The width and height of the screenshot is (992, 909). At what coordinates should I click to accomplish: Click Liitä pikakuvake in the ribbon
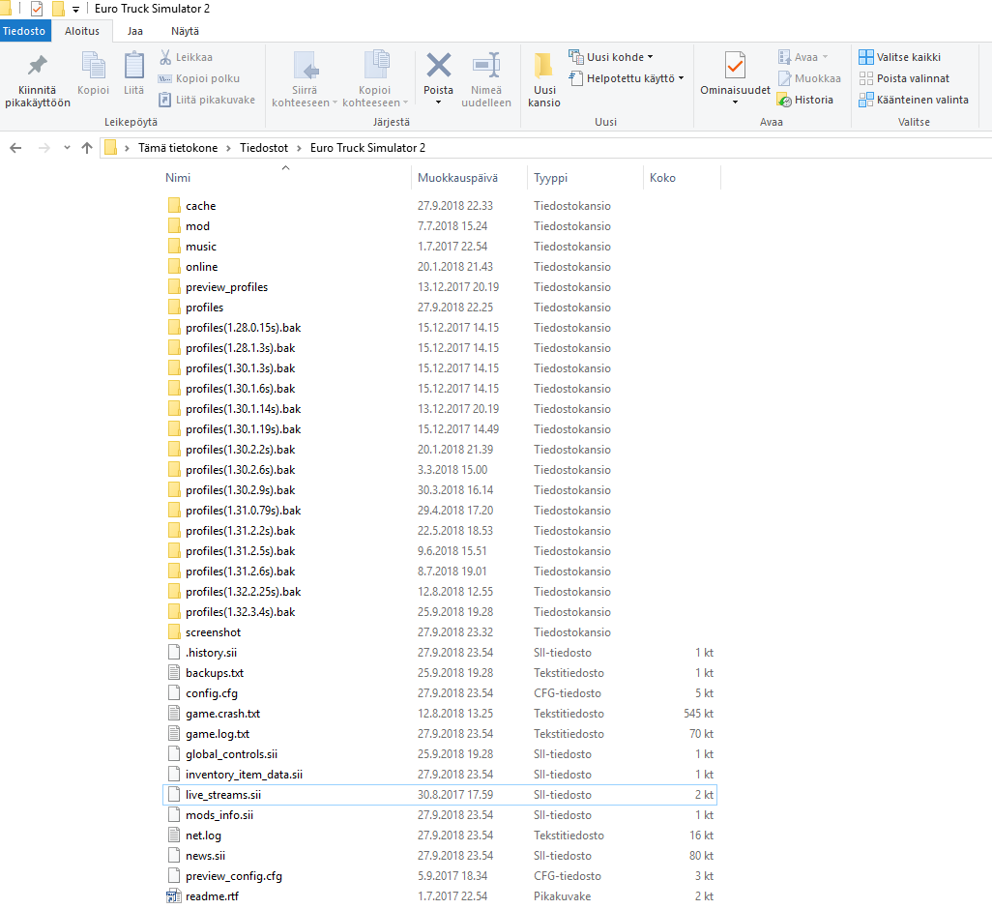(x=207, y=100)
